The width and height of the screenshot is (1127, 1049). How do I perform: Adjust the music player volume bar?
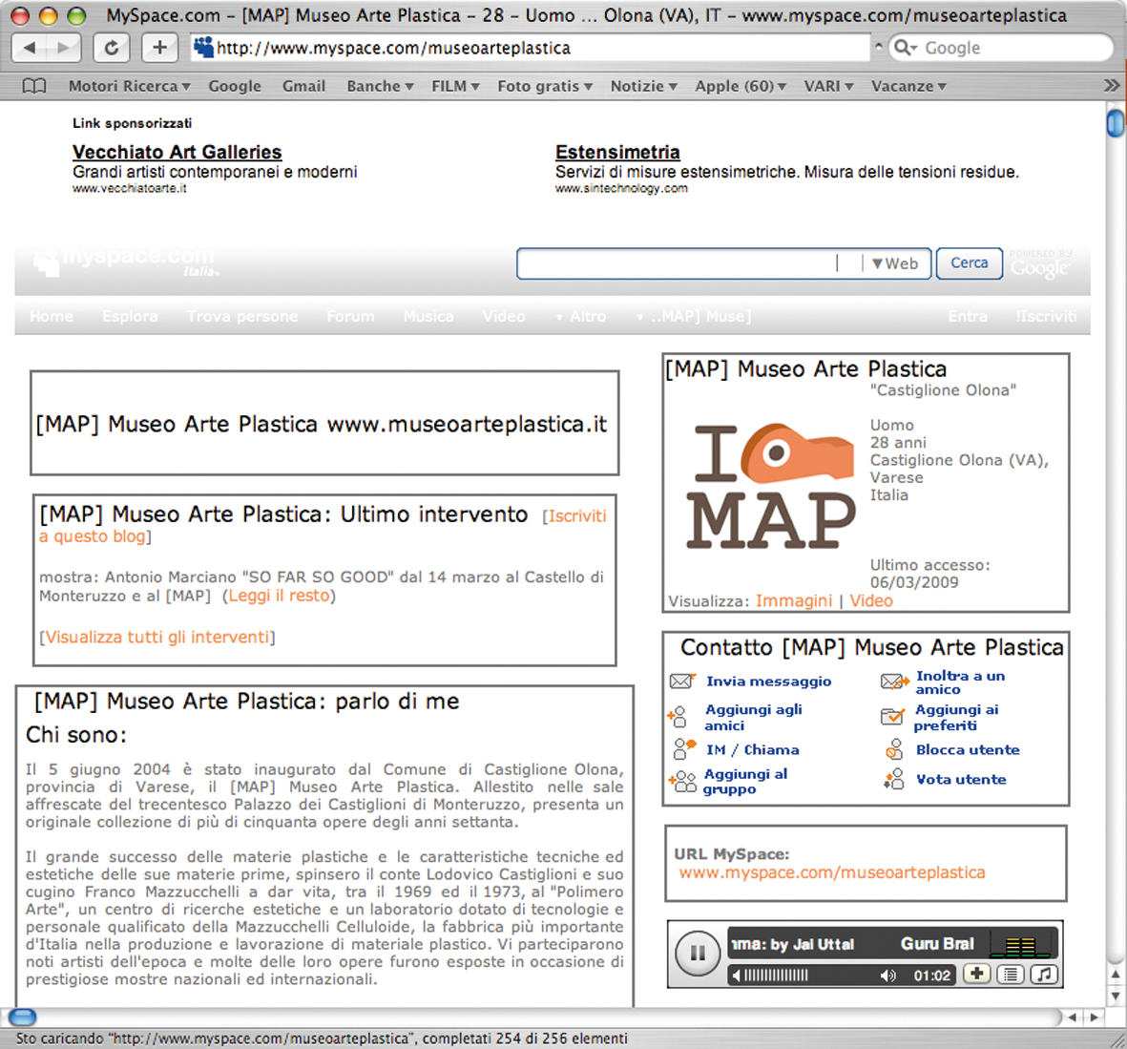coord(776,975)
